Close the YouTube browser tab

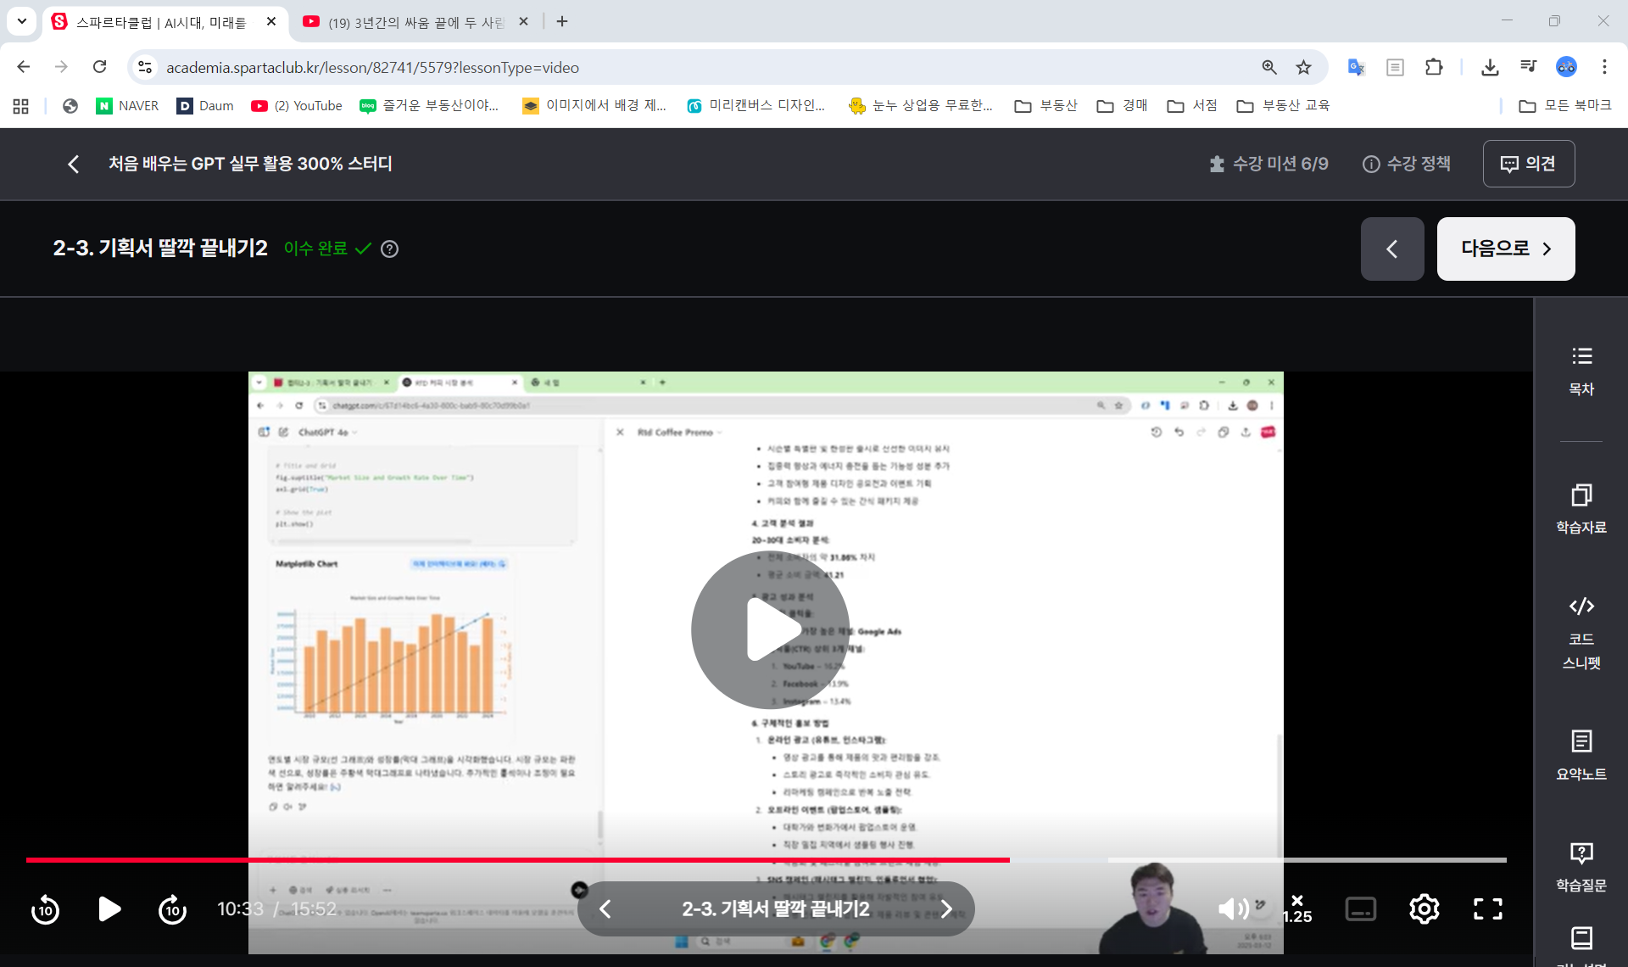click(523, 22)
